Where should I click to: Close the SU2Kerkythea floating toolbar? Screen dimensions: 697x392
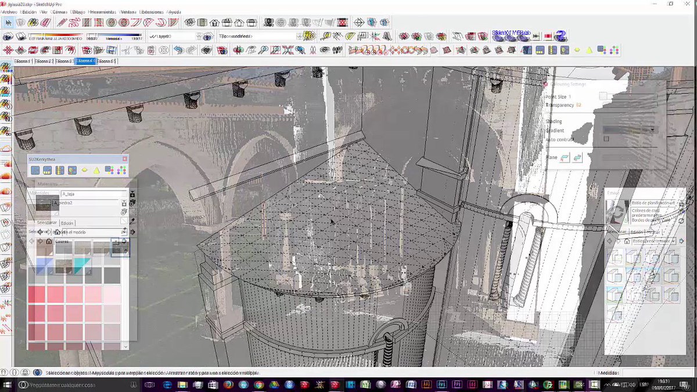pyautogui.click(x=124, y=159)
